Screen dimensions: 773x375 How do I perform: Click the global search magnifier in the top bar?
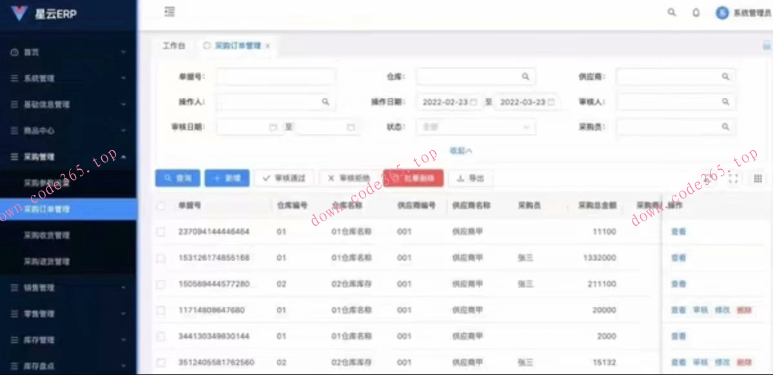coord(670,12)
